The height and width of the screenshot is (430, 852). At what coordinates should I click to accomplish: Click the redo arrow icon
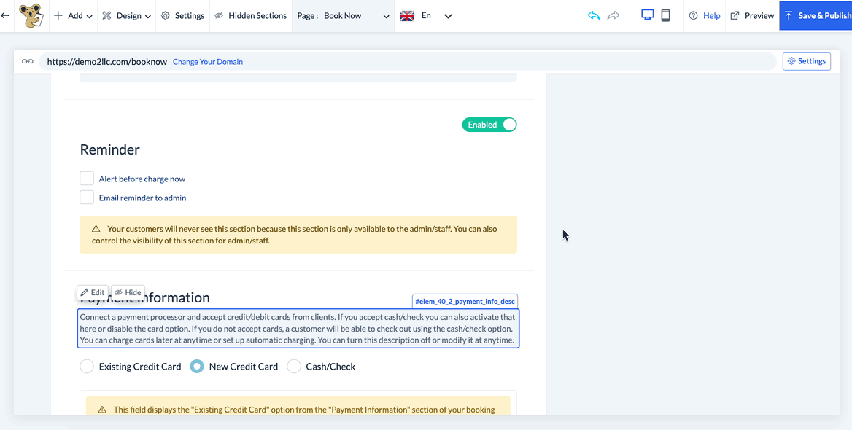click(x=613, y=15)
